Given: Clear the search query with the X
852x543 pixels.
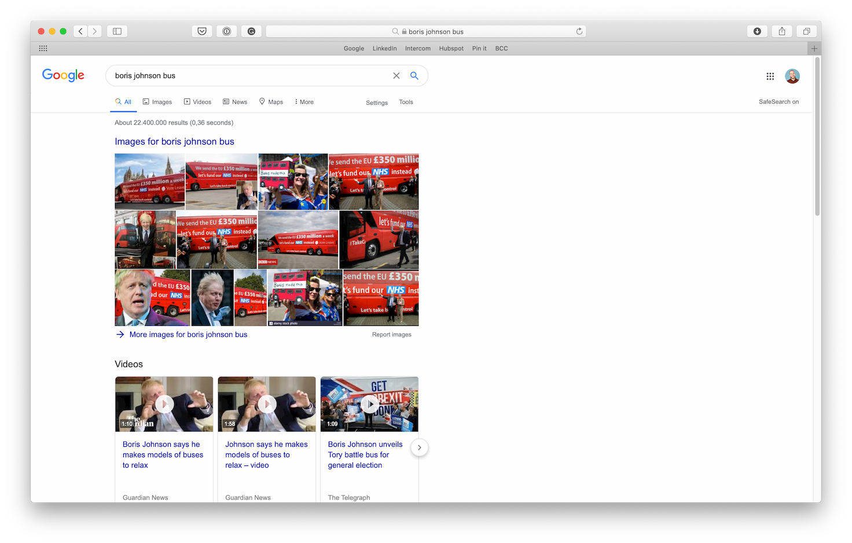Looking at the screenshot, I should tap(396, 75).
